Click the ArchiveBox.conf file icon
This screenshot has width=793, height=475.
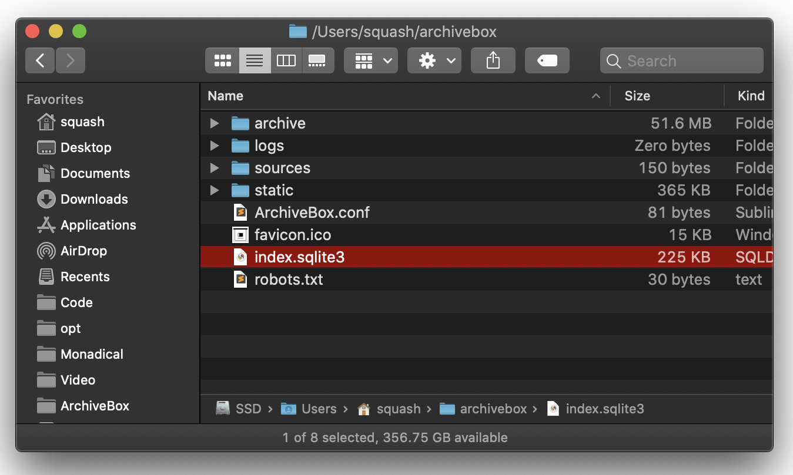tap(240, 213)
